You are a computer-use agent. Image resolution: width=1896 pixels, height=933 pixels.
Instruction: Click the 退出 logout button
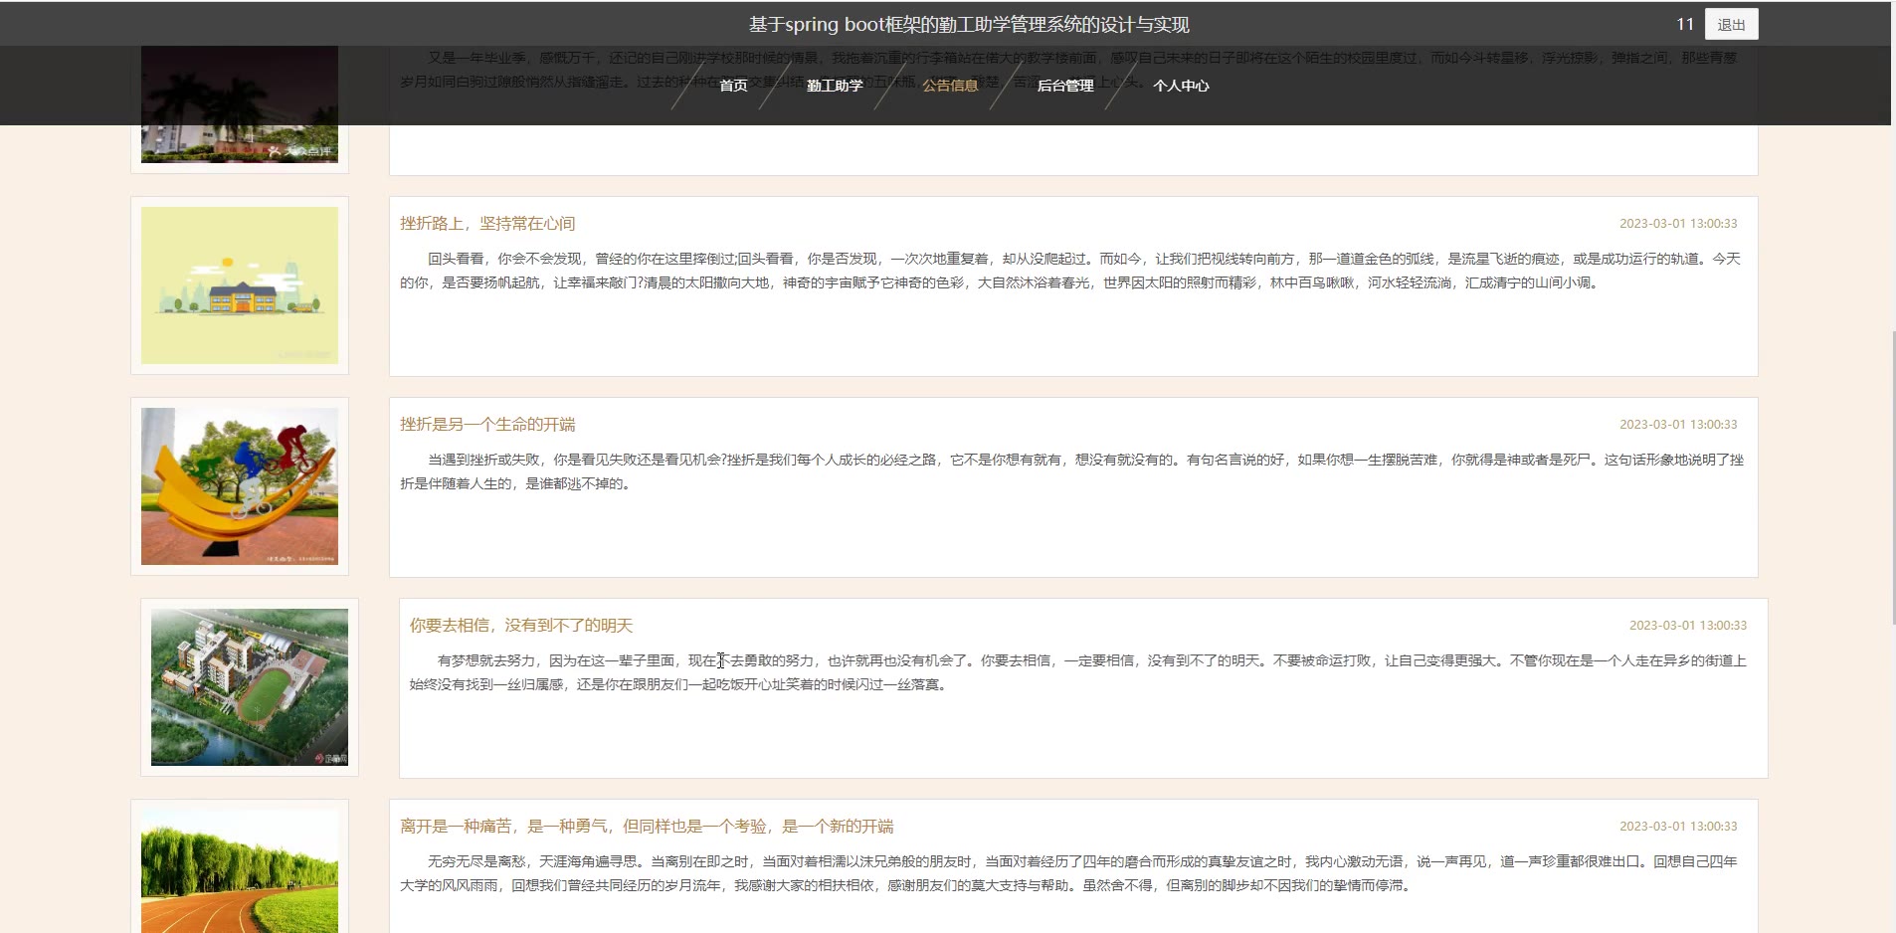click(1731, 25)
